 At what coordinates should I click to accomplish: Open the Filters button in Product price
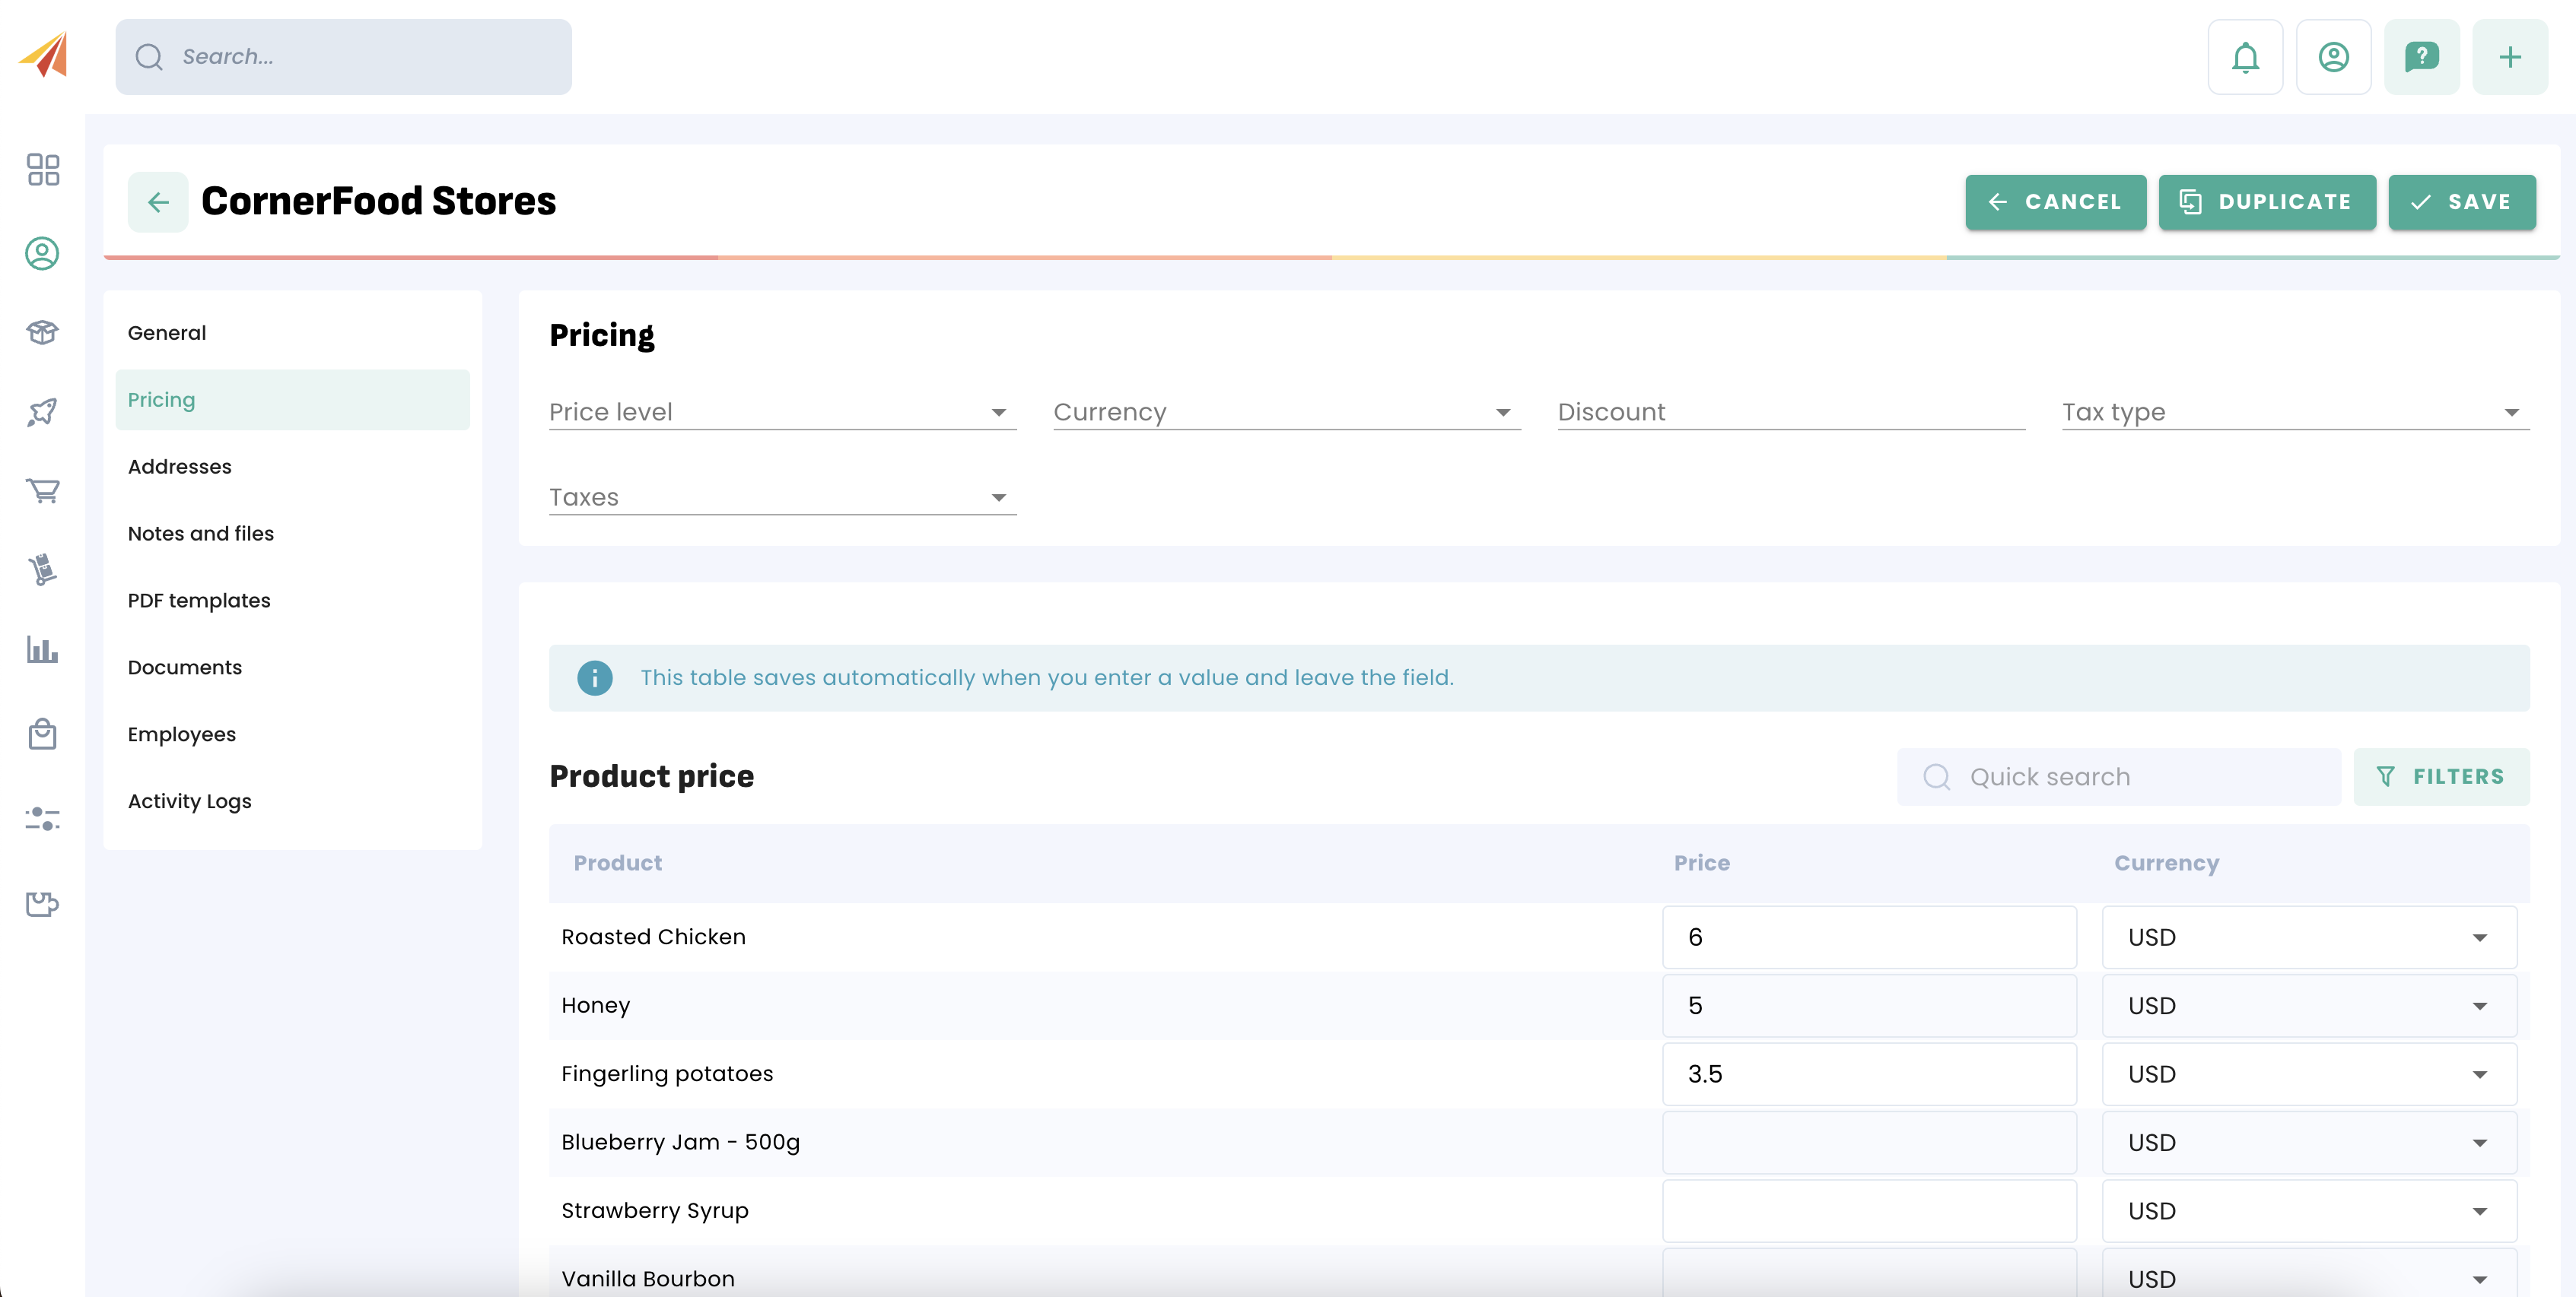2441,776
